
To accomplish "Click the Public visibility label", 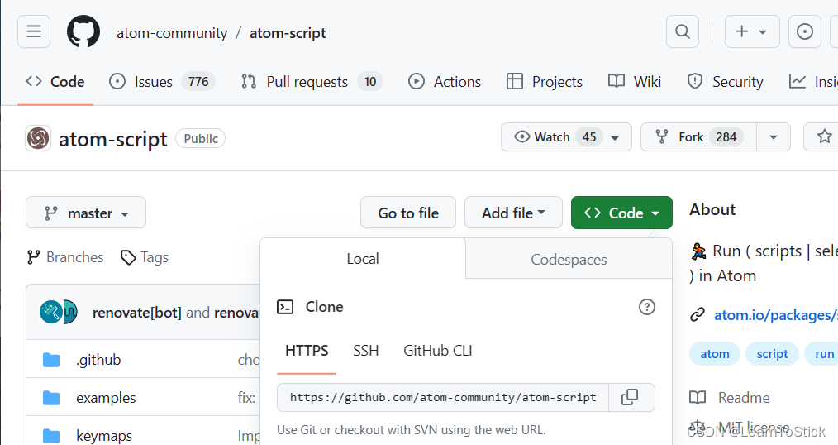I will click(x=201, y=138).
